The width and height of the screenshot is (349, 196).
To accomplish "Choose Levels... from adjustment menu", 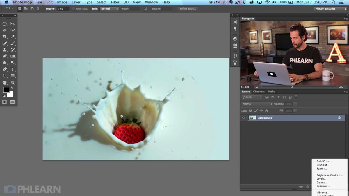I will tap(321, 179).
